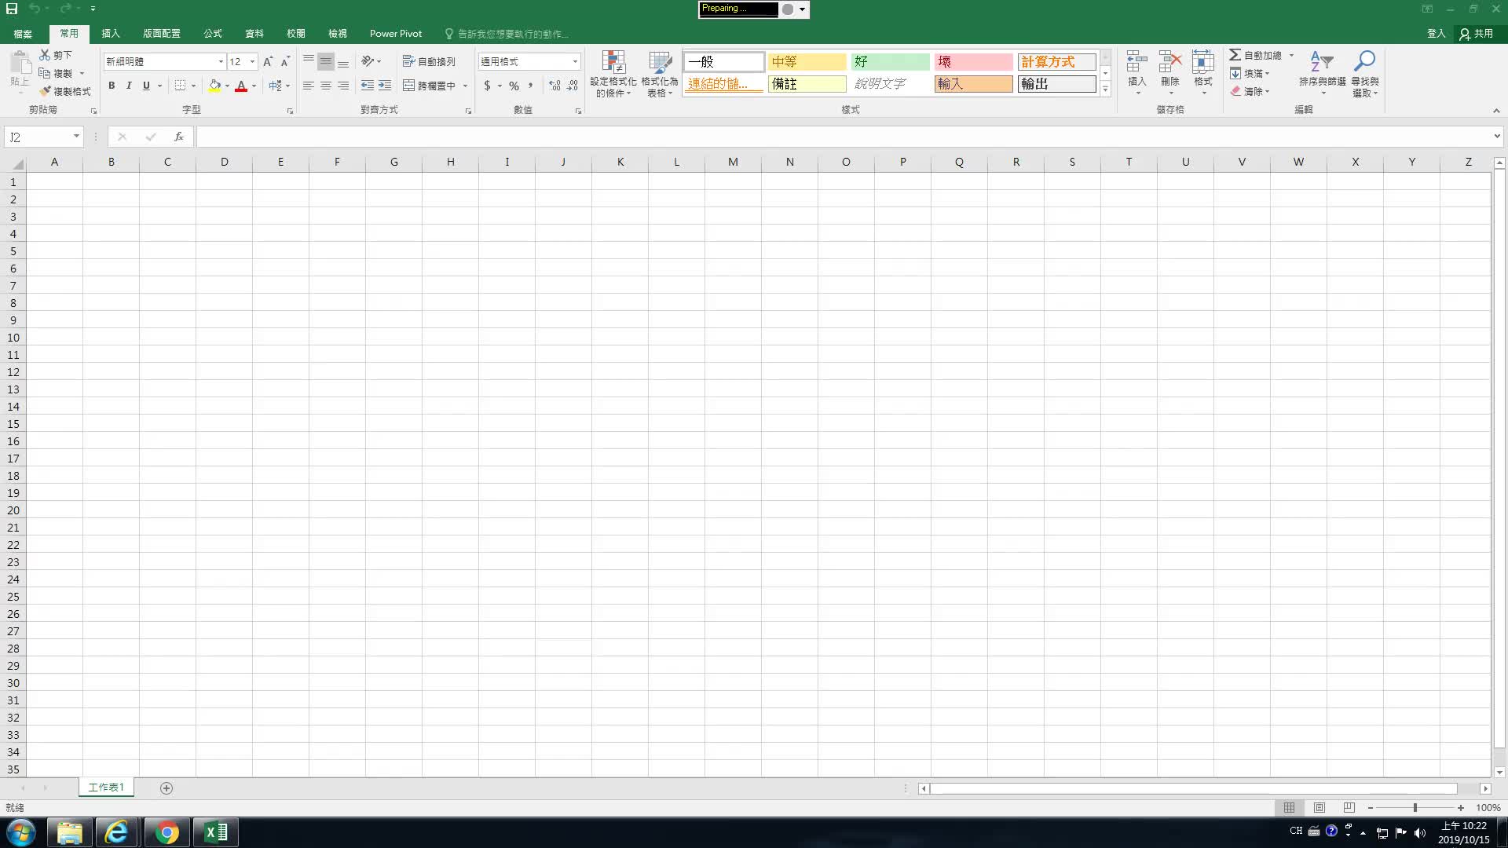1508x848 pixels.
Task: Click the zoom slider handle
Action: coord(1415,807)
